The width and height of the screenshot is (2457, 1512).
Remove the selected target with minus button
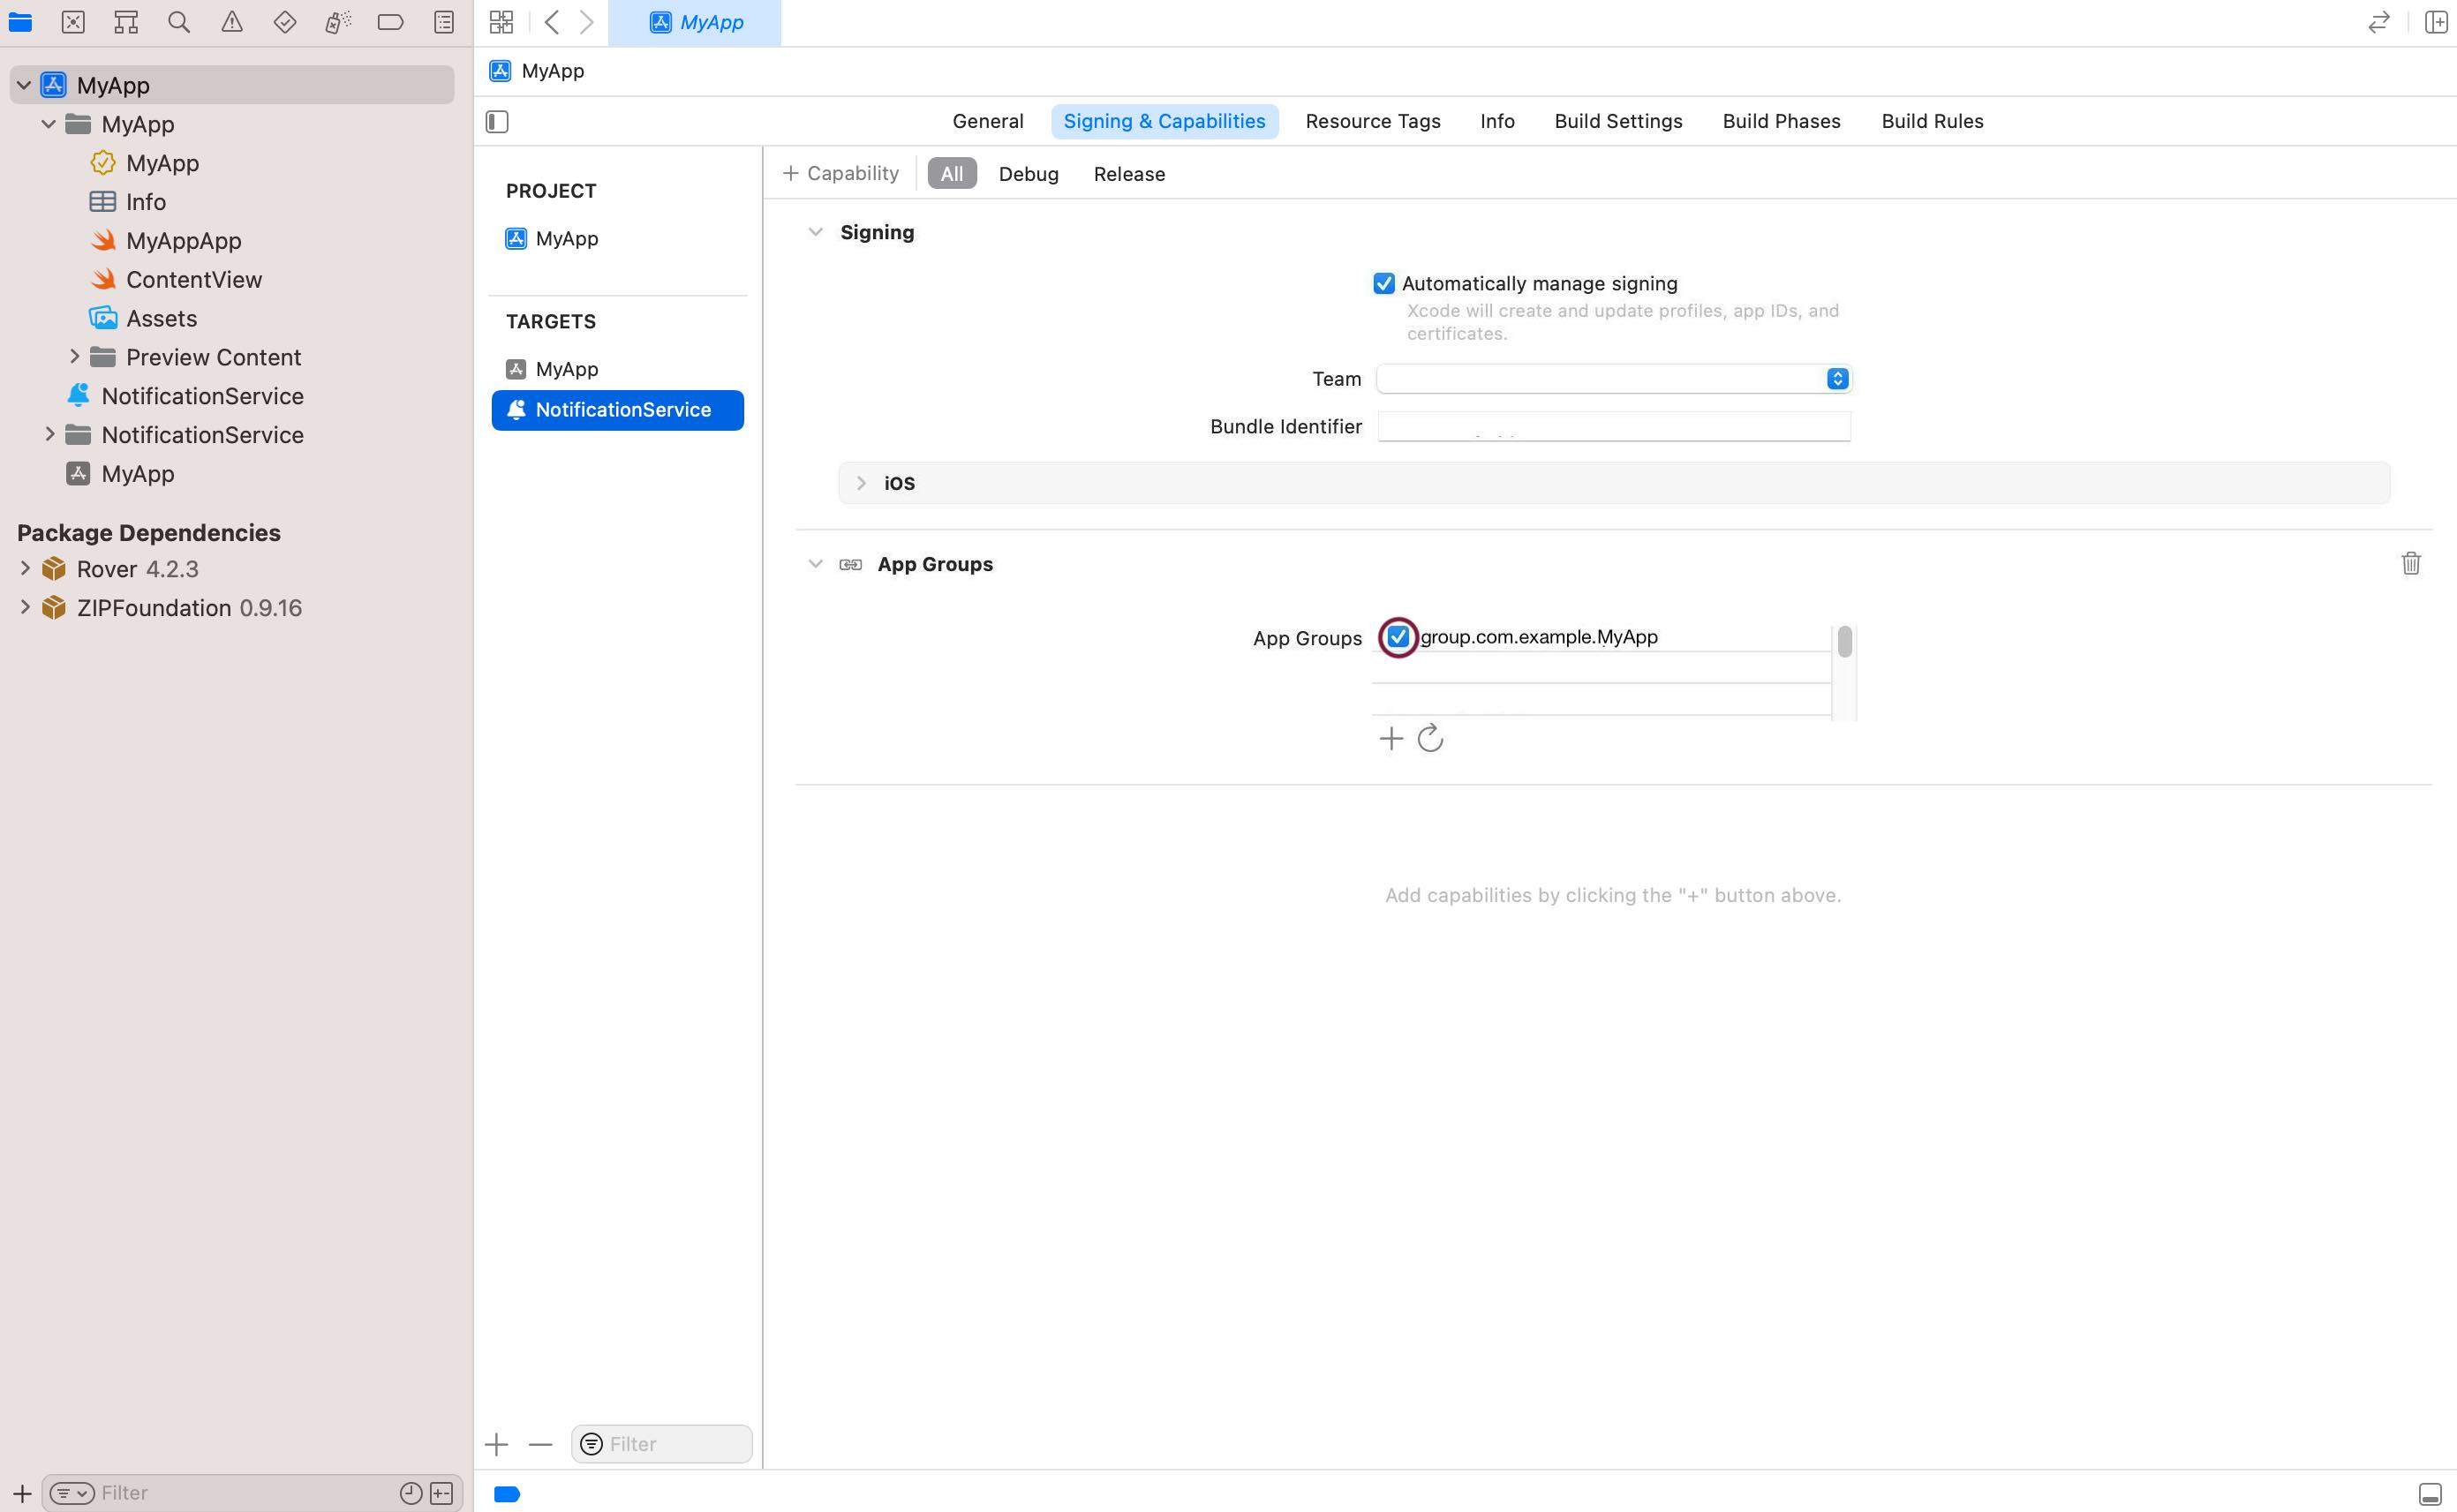[x=540, y=1444]
